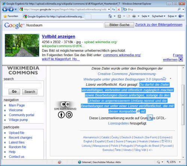Viewport: 187px width, 166px height.
Task: Click the CC Attribution person icon
Action: coord(61,115)
